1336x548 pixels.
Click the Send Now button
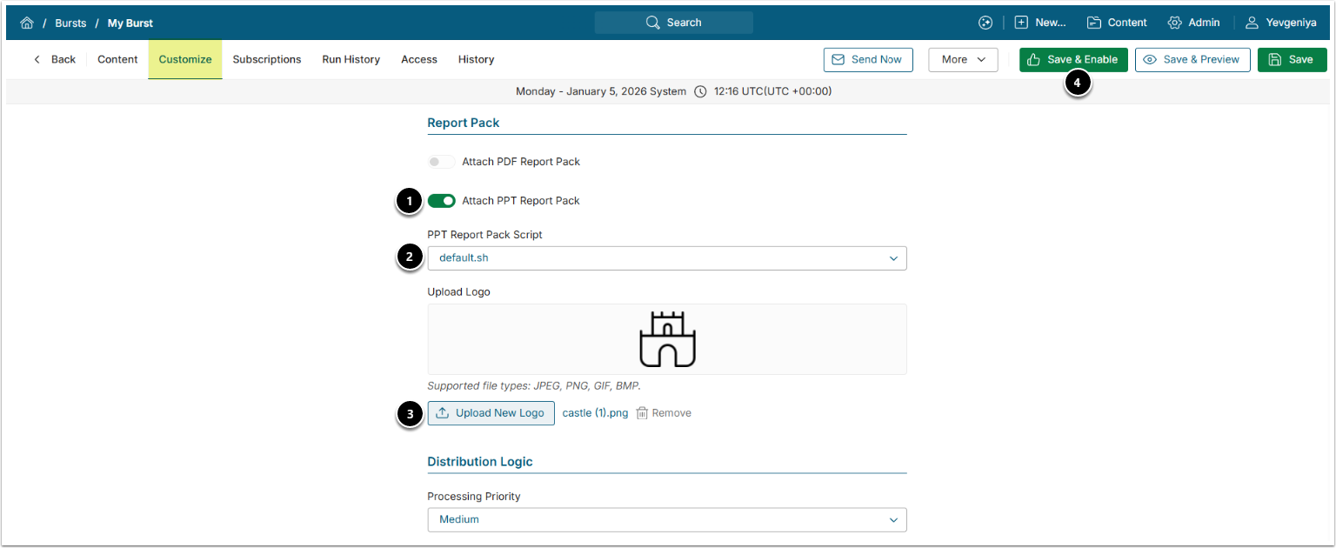point(868,59)
